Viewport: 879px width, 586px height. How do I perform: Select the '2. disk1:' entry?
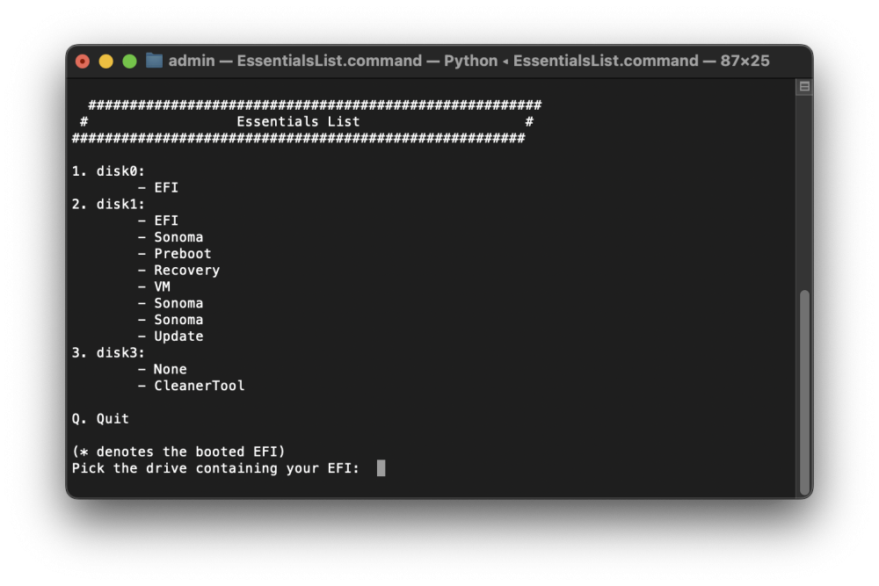108,204
